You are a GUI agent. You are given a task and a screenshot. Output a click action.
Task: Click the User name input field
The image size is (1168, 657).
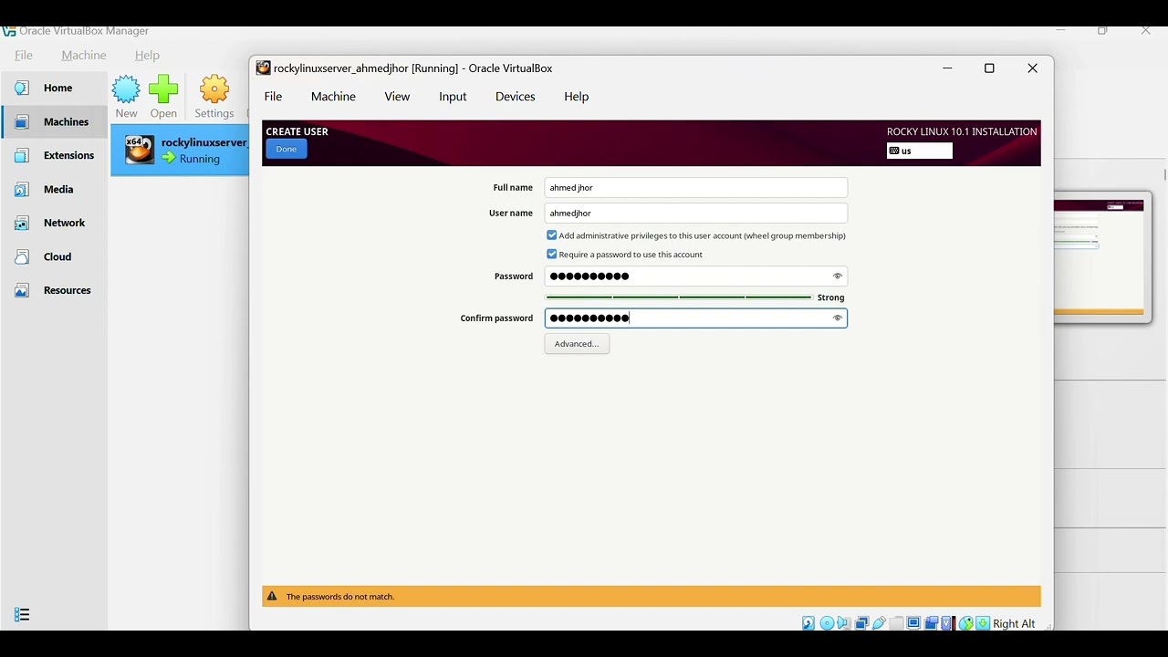coord(696,214)
